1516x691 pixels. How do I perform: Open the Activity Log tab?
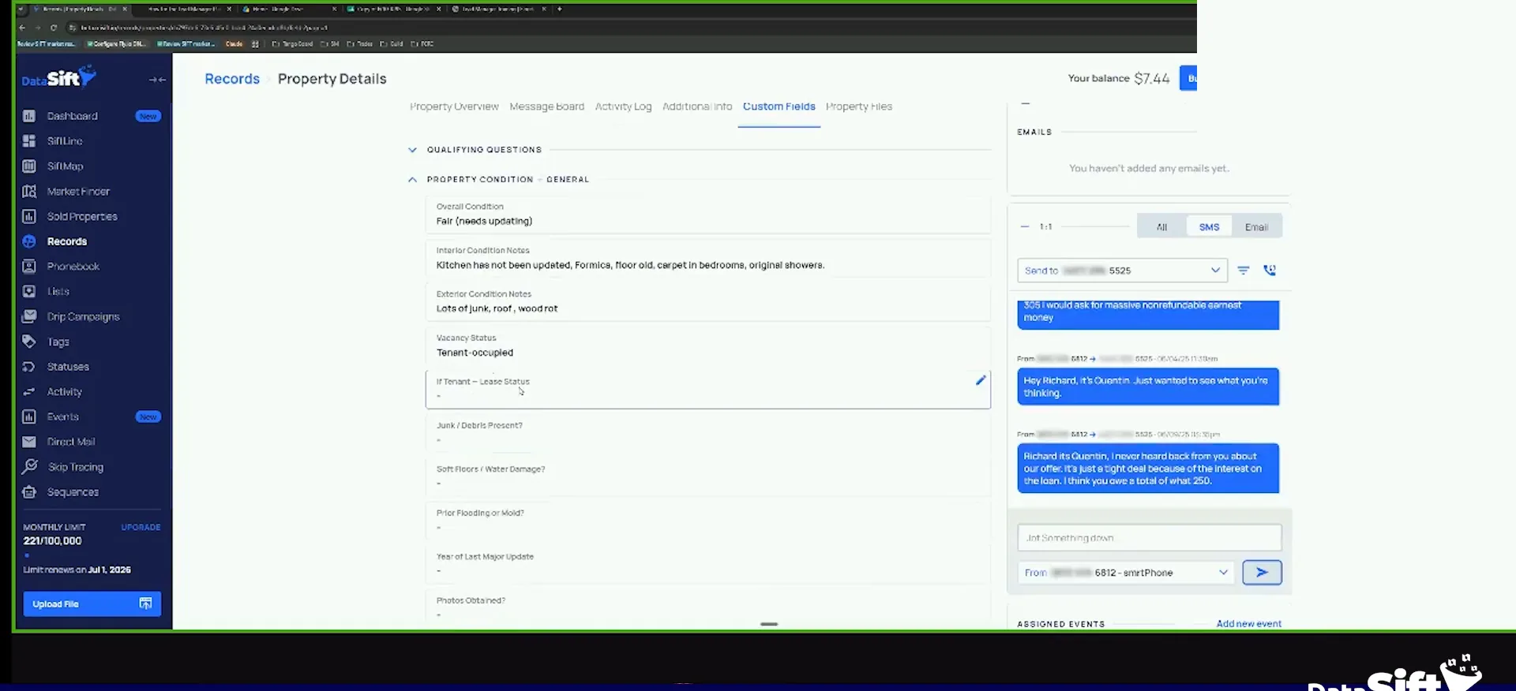coord(623,106)
